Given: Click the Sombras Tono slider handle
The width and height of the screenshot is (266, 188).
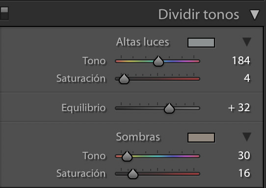Looking at the screenshot, I should (x=127, y=156).
